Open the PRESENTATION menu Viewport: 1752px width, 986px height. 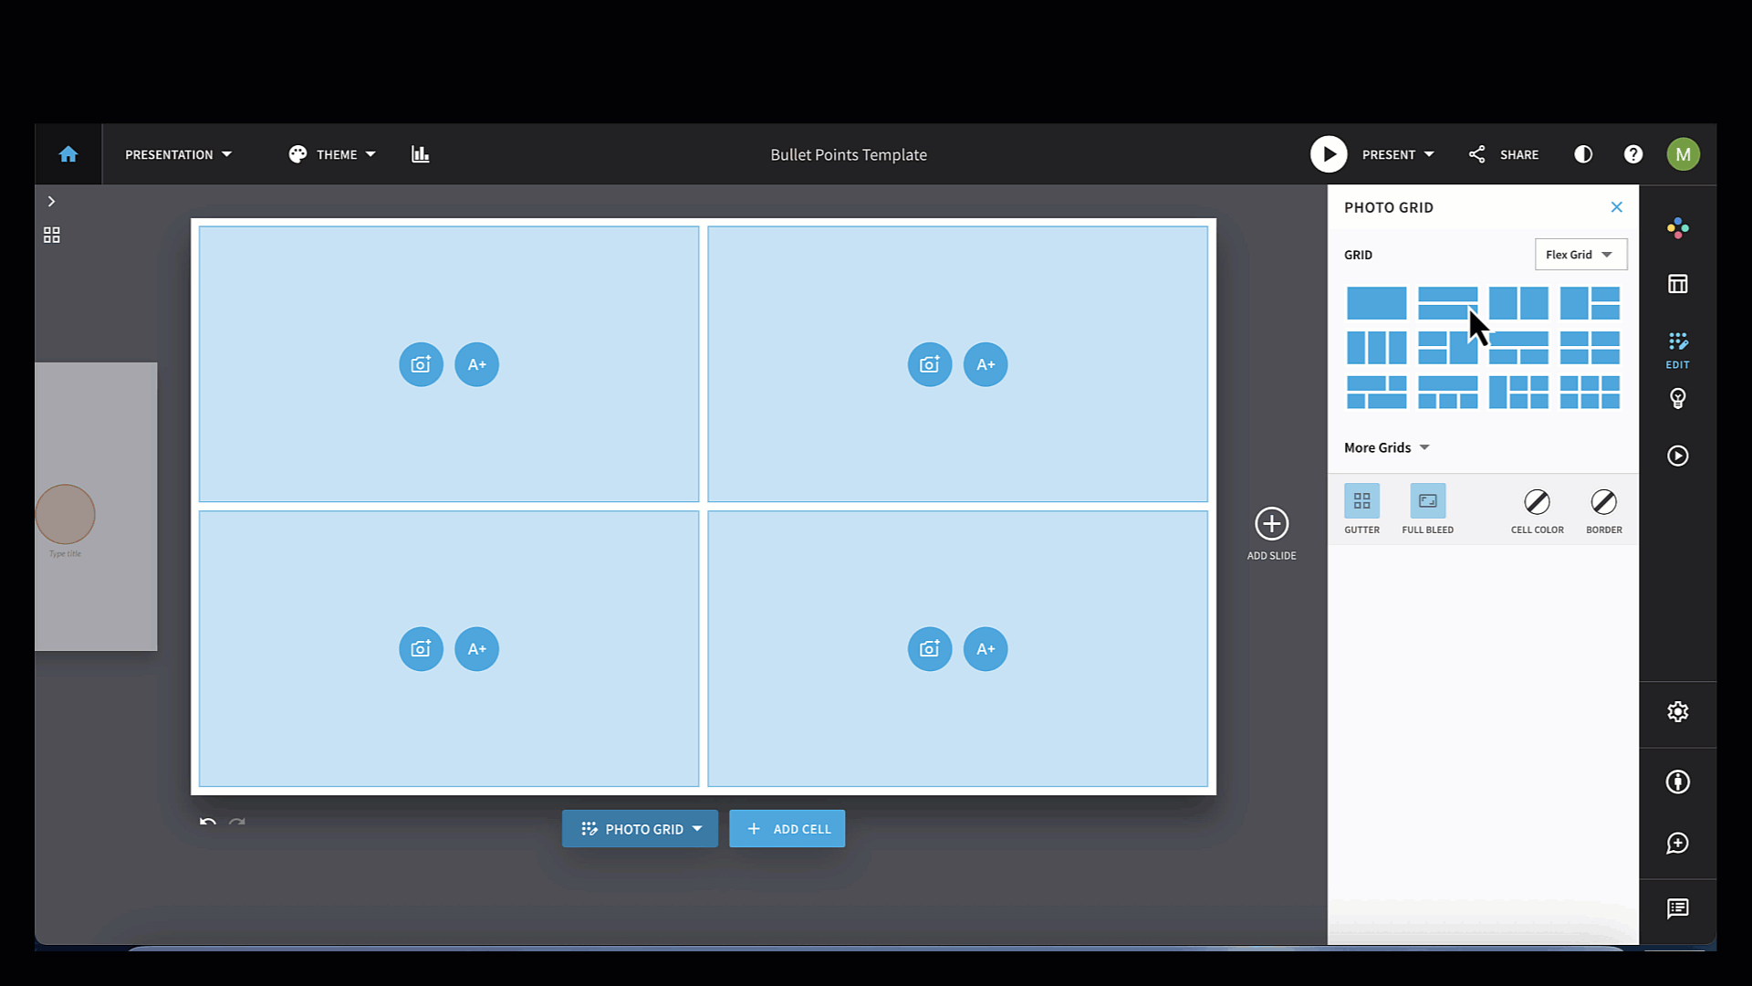pos(179,154)
